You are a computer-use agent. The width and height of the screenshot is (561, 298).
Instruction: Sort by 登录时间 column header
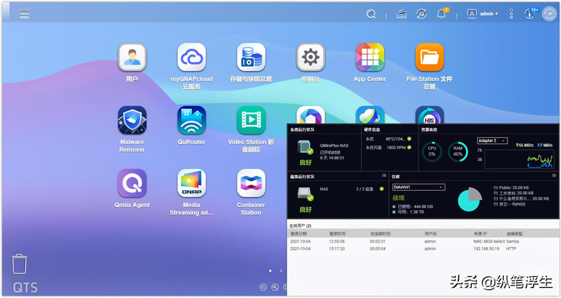(x=337, y=233)
